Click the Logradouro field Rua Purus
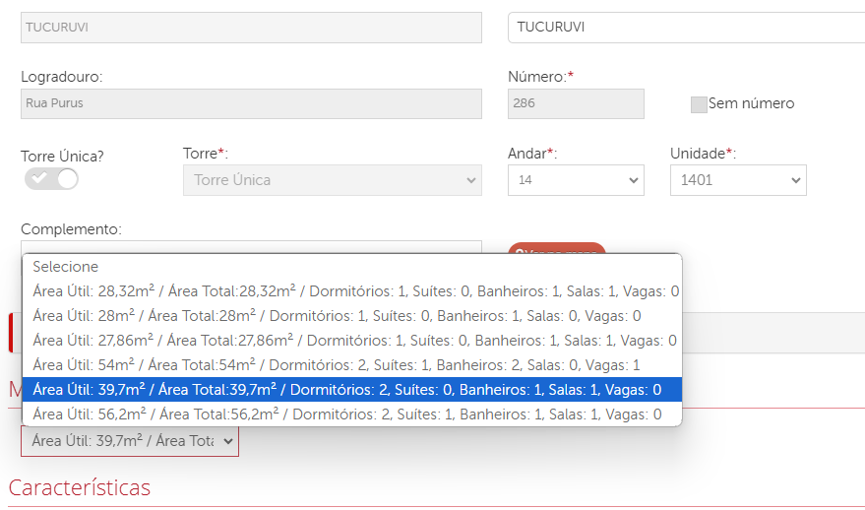Image resolution: width=865 pixels, height=510 pixels. [251, 103]
